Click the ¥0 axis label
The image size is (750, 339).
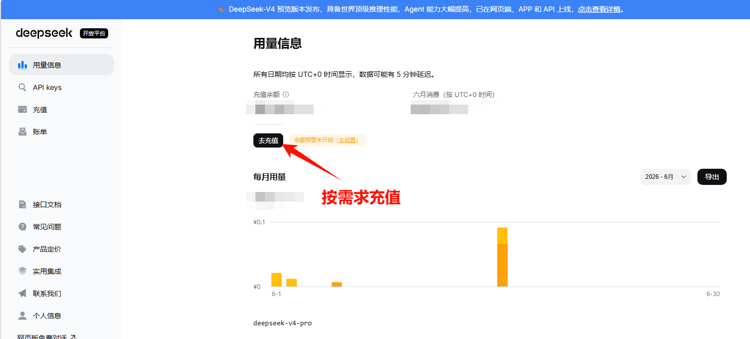pyautogui.click(x=257, y=287)
